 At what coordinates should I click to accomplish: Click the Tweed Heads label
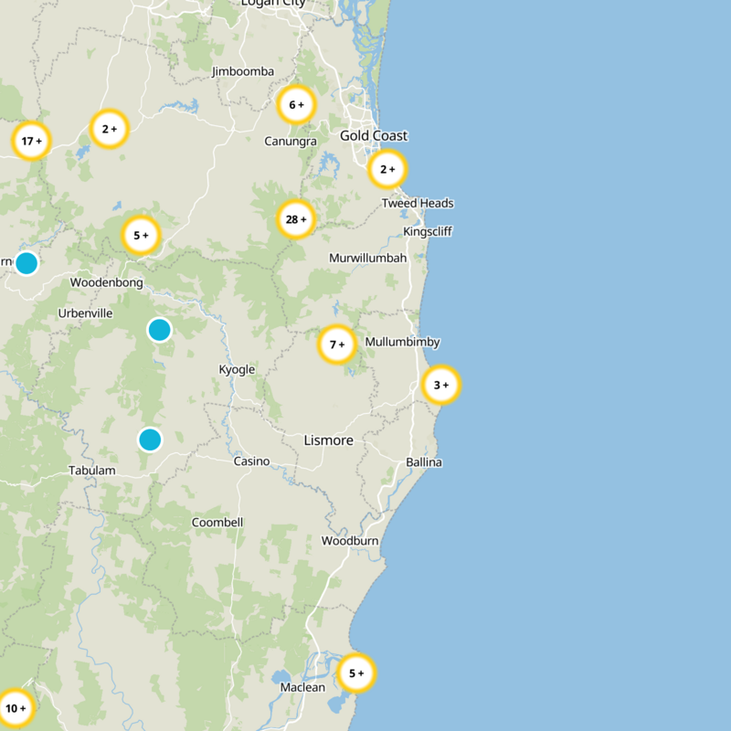418,203
